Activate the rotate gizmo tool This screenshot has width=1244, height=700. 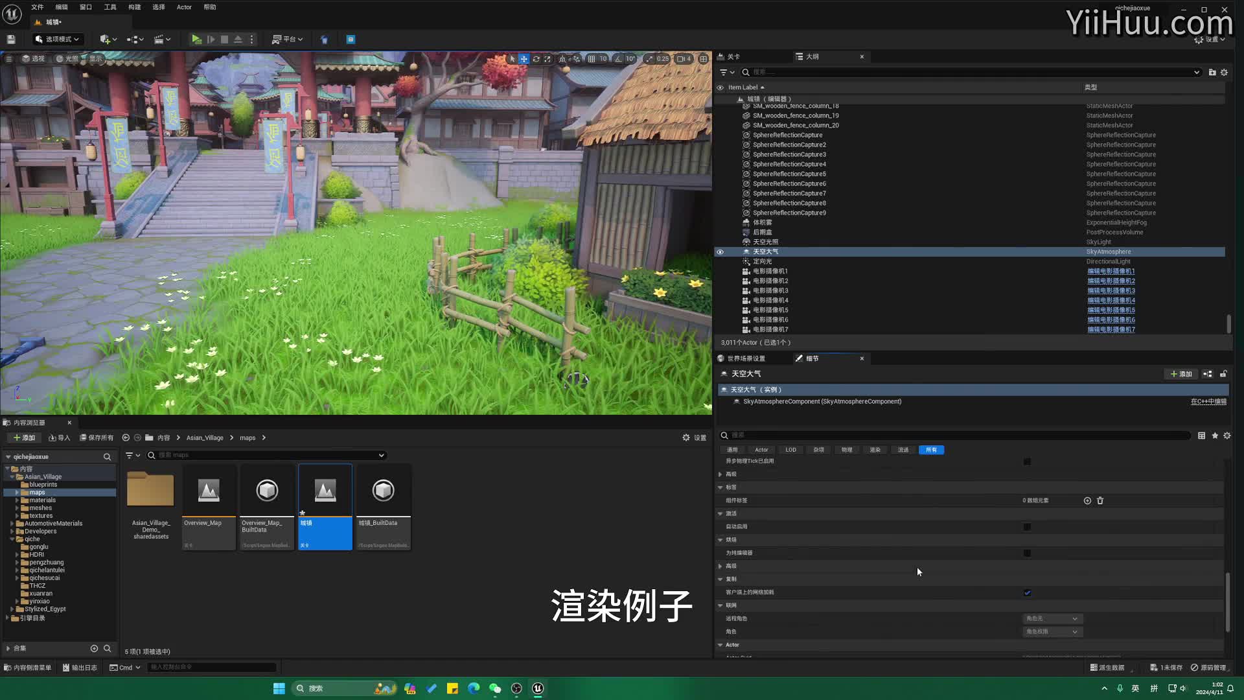[536, 59]
